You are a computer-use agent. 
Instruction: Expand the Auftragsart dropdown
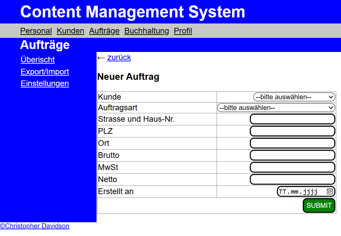point(276,108)
